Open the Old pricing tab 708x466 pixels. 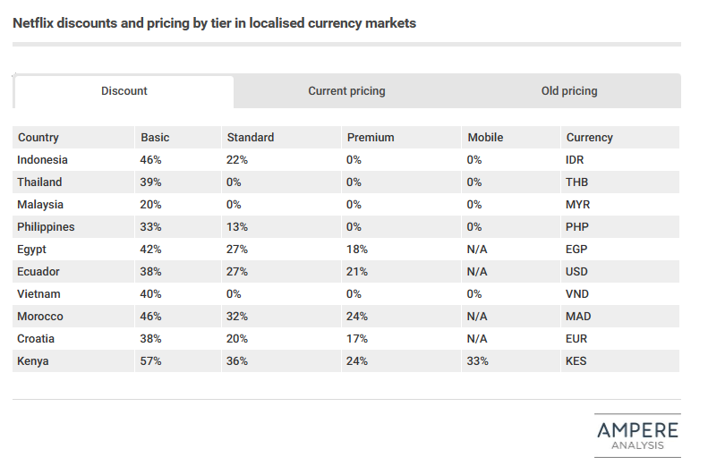569,91
